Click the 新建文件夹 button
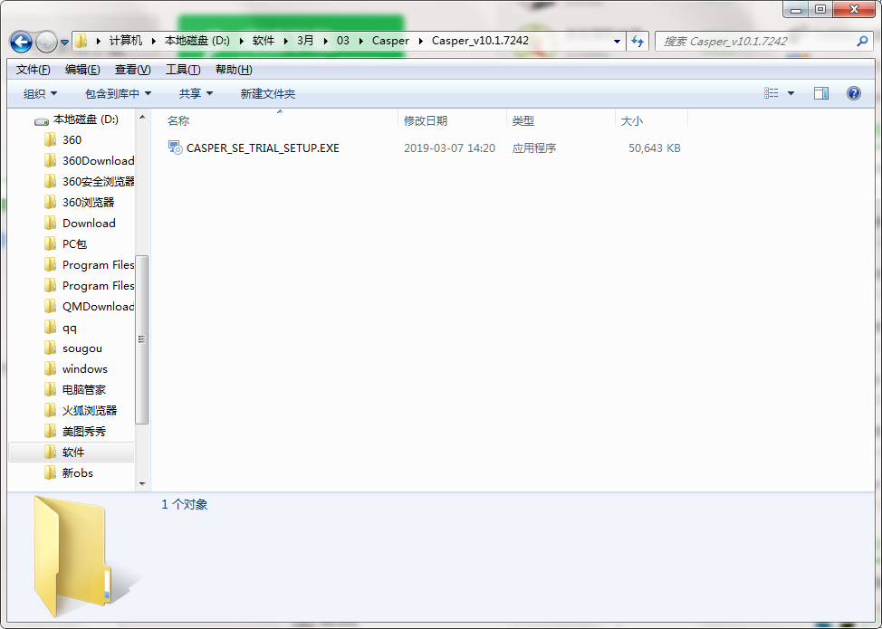The height and width of the screenshot is (629, 882). pyautogui.click(x=268, y=94)
